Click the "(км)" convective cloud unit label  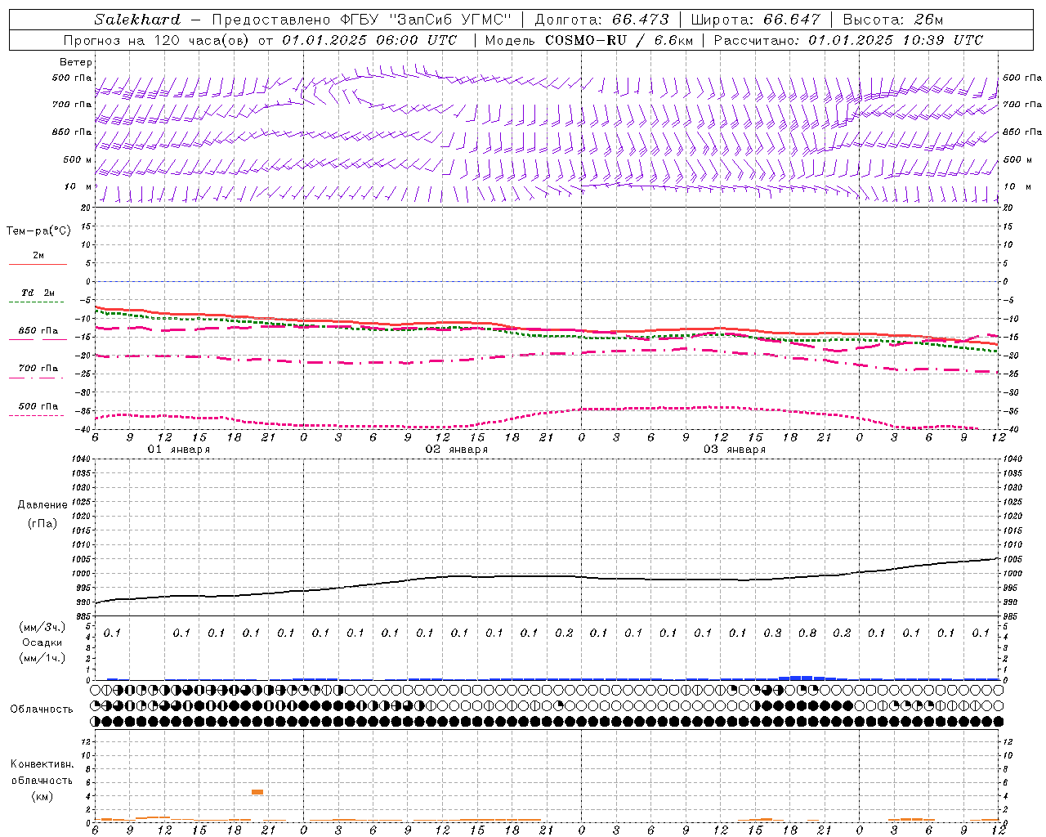(42, 796)
